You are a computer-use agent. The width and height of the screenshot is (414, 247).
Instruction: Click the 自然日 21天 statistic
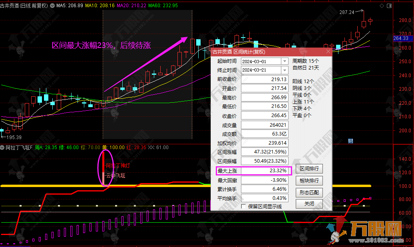(305, 68)
